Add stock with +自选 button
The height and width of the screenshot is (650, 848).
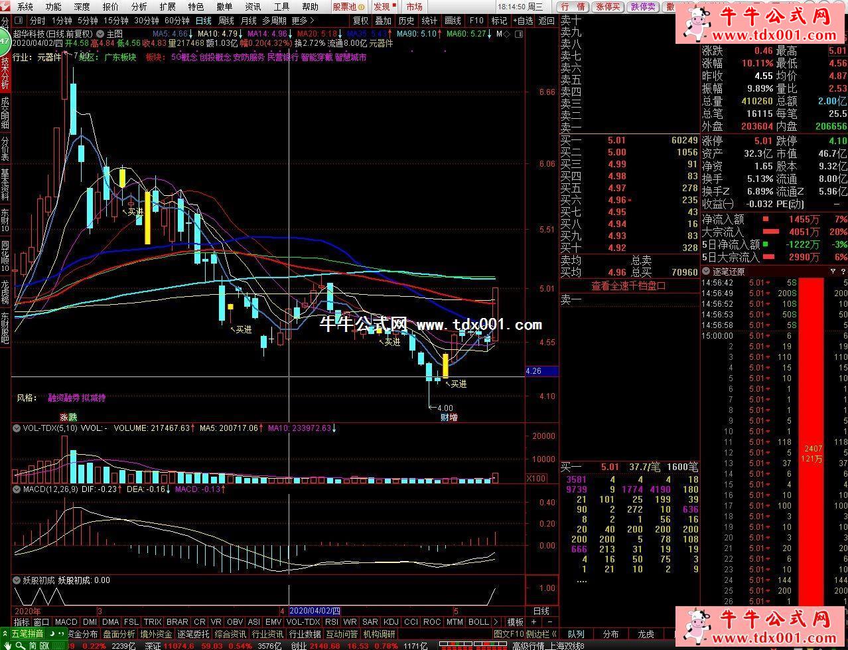[x=522, y=21]
